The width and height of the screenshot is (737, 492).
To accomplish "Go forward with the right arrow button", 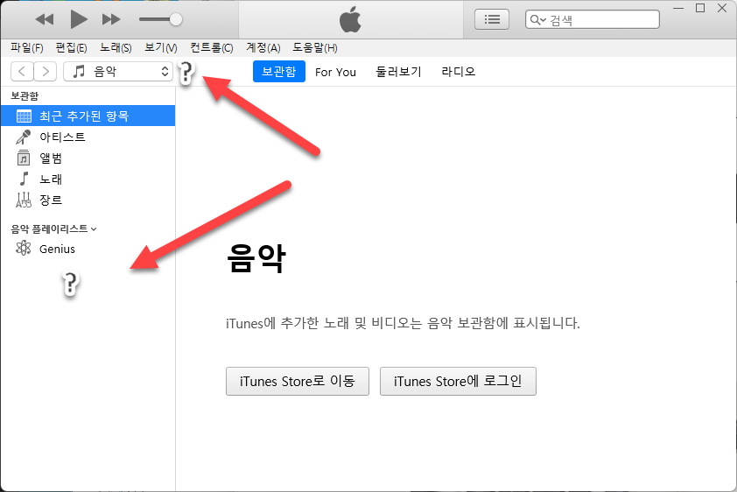I will click(x=46, y=72).
